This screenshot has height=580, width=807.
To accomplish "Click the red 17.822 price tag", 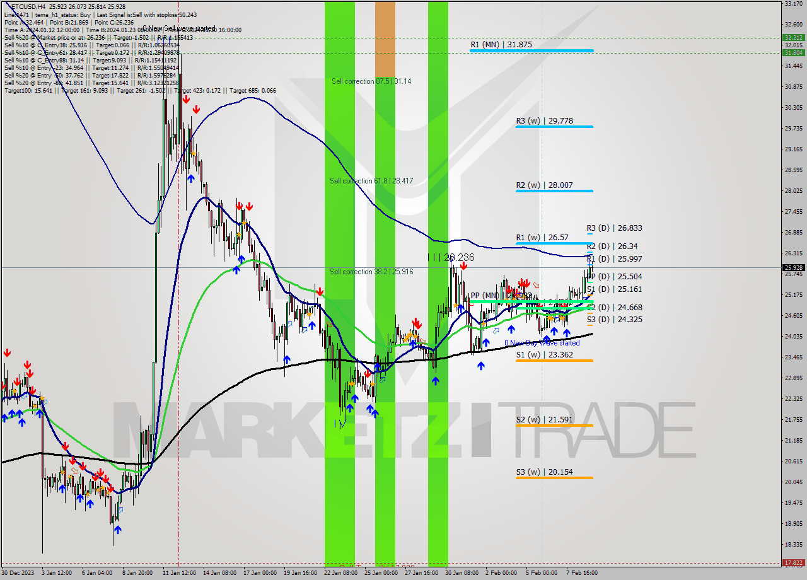I will tap(793, 562).
